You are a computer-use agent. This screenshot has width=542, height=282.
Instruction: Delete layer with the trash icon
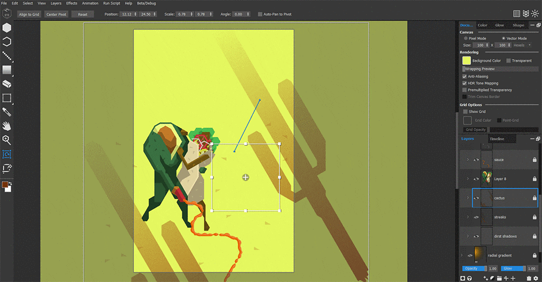[x=529, y=278]
